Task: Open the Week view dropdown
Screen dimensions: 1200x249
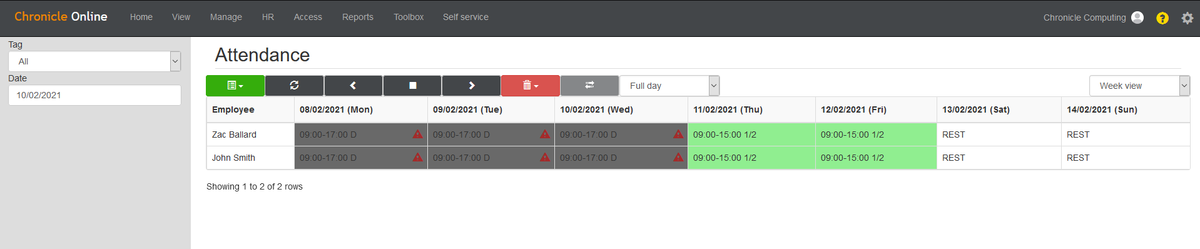Action: coord(1139,86)
